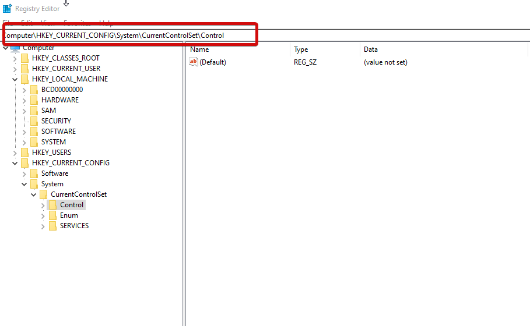
Task: Select the HKEY_CURRENT_CONFIG key
Action: 71,162
